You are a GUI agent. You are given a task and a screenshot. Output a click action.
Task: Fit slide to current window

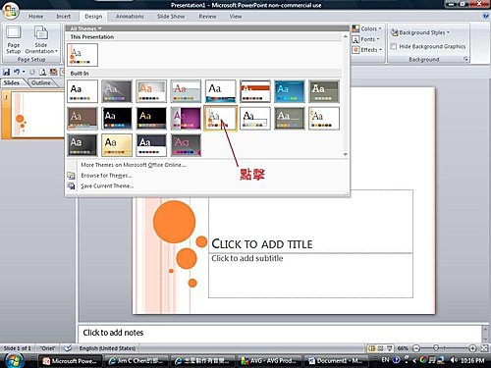pyautogui.click(x=484, y=348)
